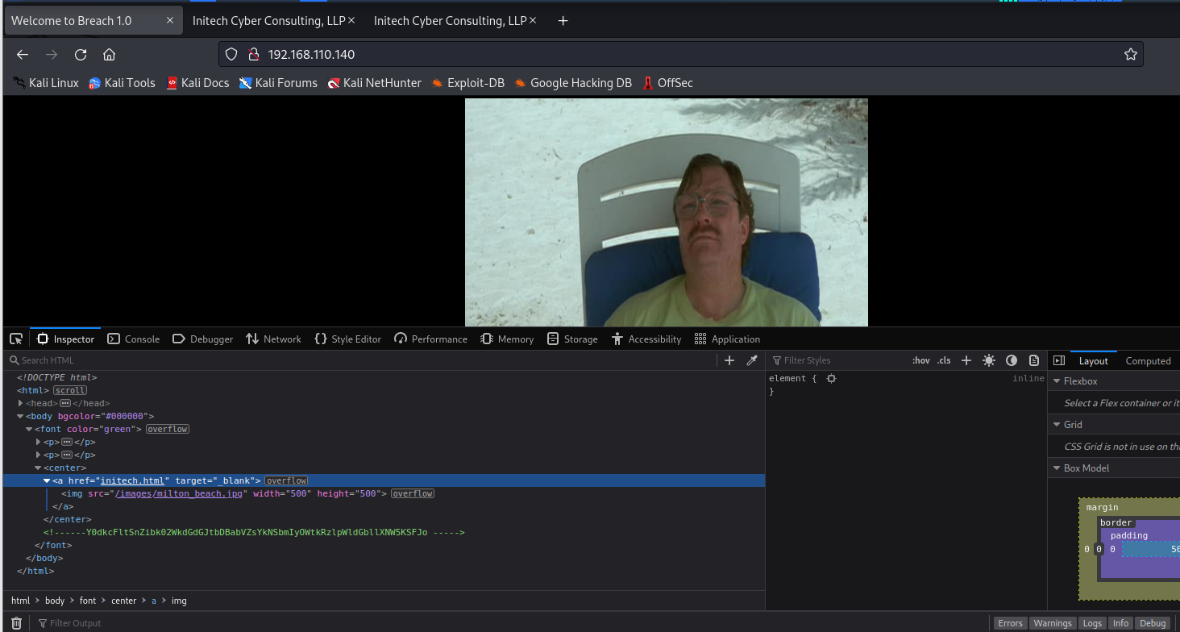Toggle the Logs console filter

click(1092, 623)
